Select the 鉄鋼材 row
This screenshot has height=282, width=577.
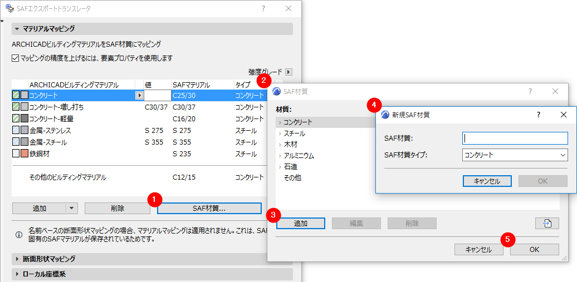point(140,154)
